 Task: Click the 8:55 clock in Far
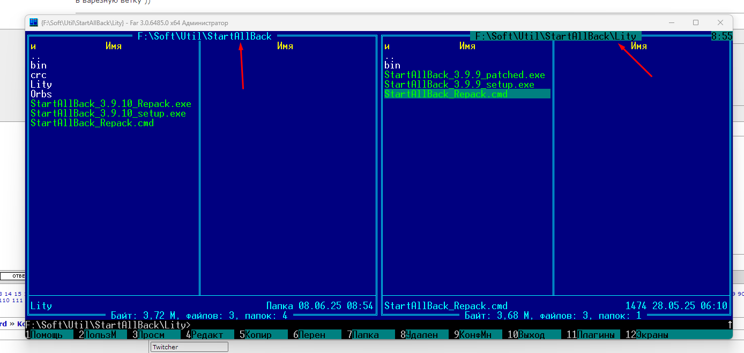(722, 36)
